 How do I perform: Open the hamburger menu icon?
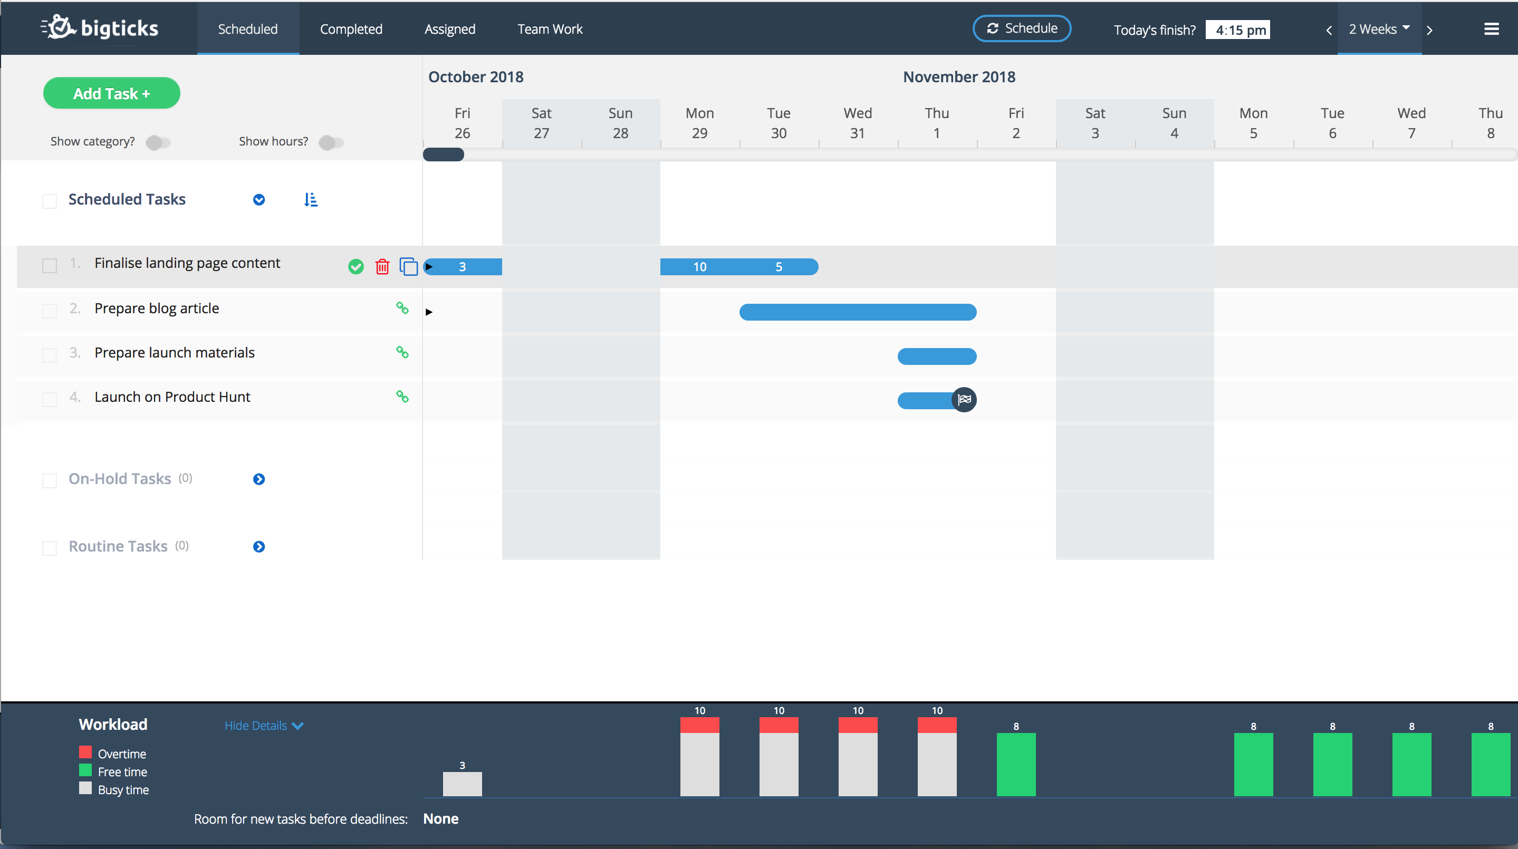tap(1491, 29)
